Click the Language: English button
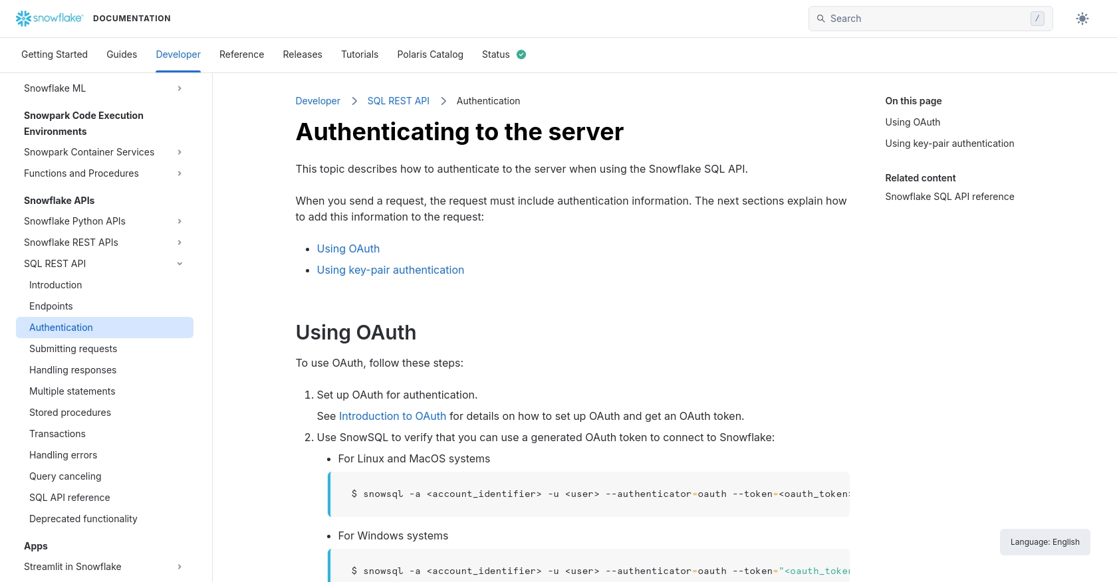This screenshot has width=1117, height=582. [x=1045, y=542]
